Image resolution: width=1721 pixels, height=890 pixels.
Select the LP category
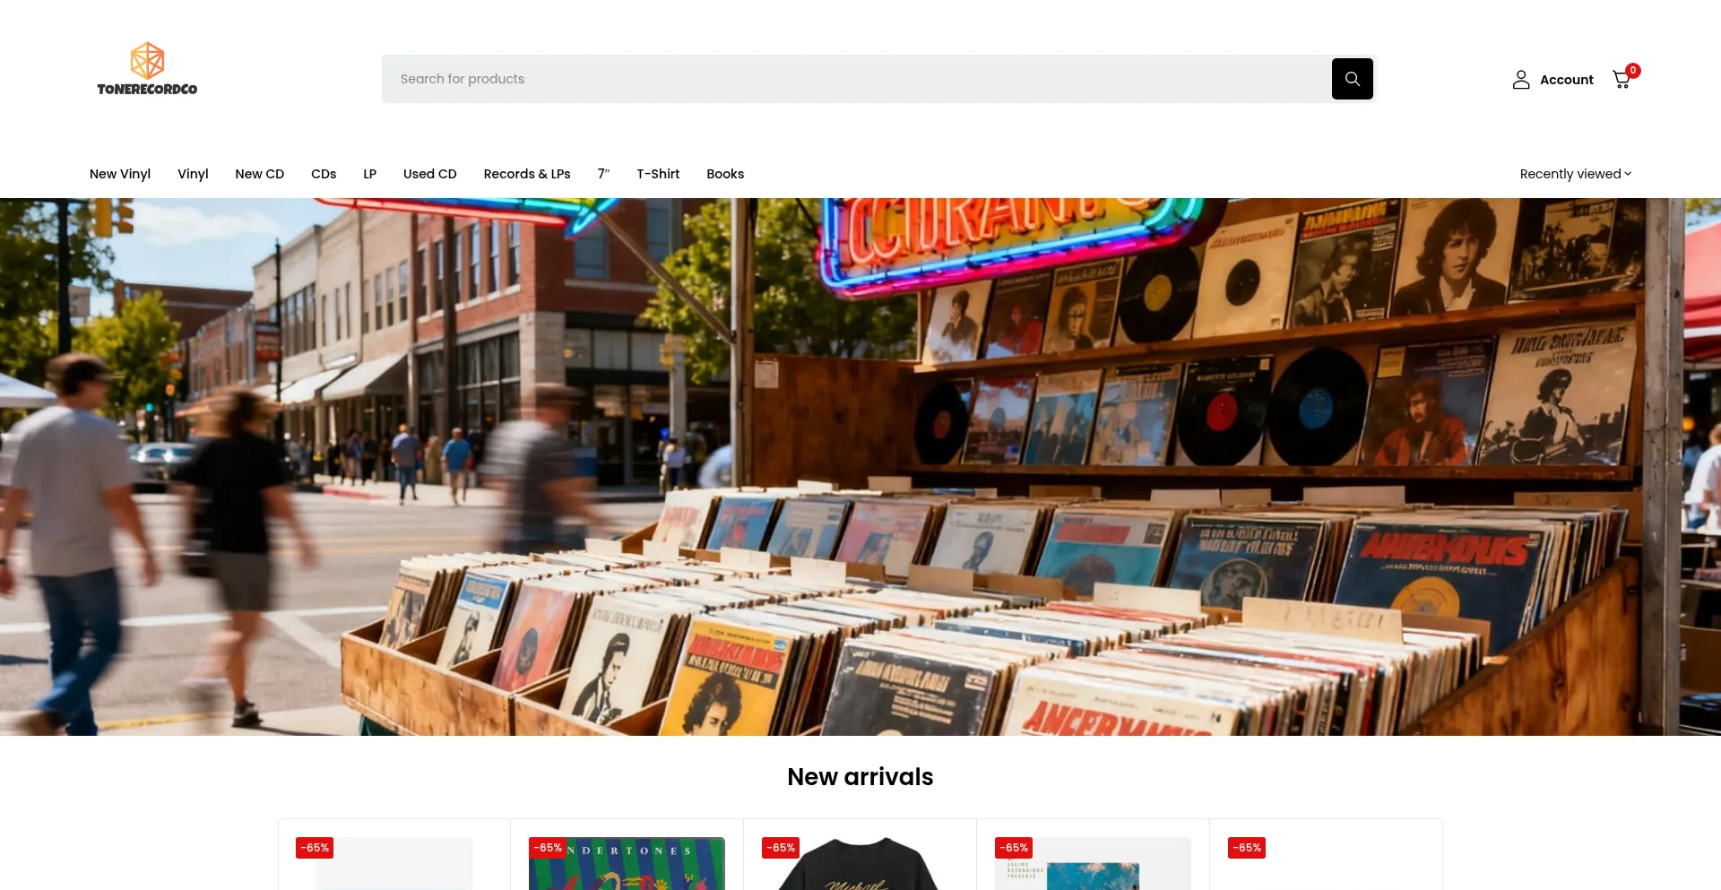[369, 174]
